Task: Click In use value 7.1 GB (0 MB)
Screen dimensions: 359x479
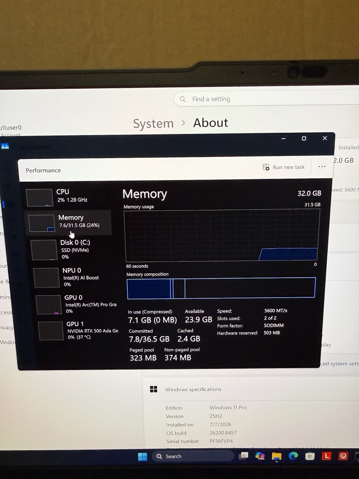Action: pos(153,320)
